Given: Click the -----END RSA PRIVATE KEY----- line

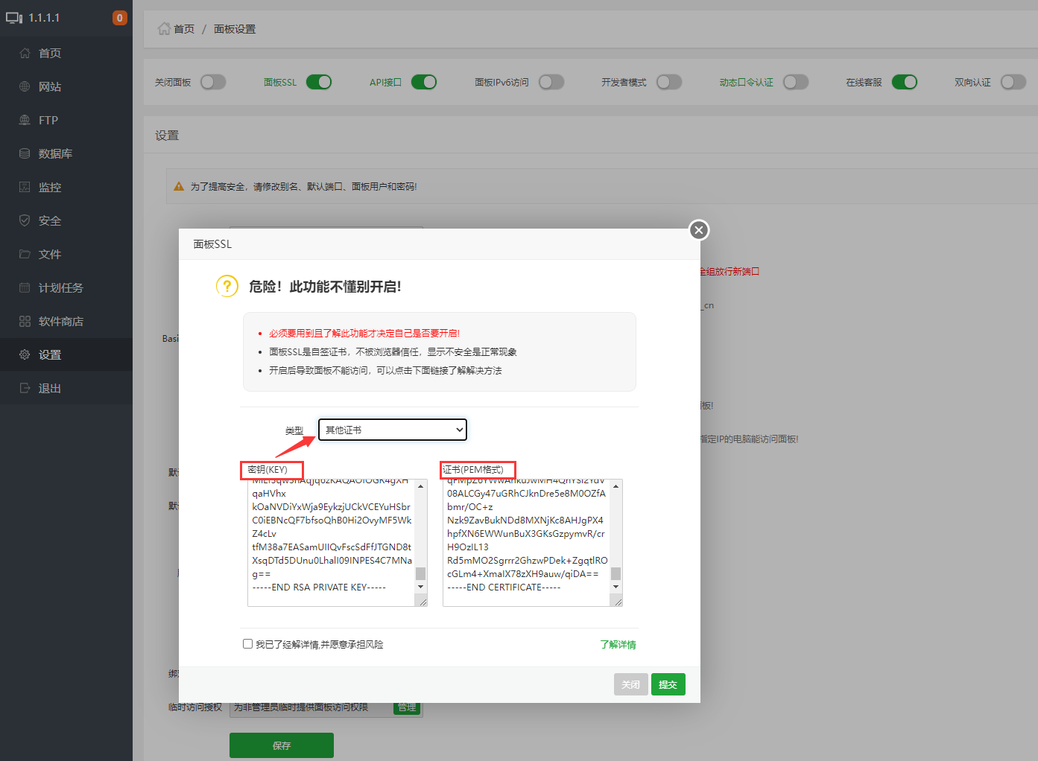Looking at the screenshot, I should [x=319, y=588].
